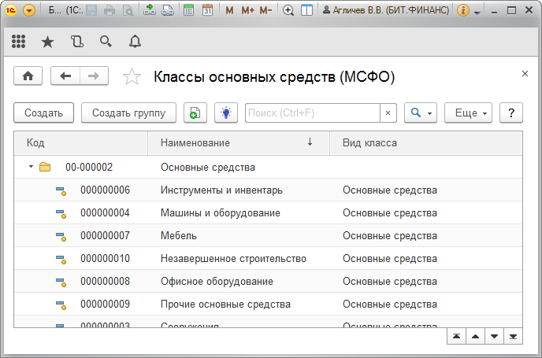Open the calendar icon
Viewport: 542px width, 358px height.
[x=207, y=10]
